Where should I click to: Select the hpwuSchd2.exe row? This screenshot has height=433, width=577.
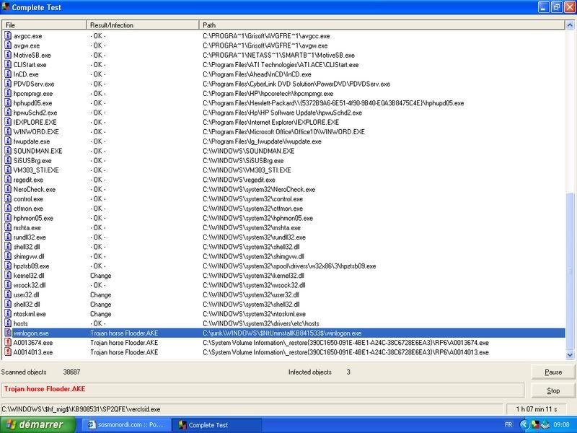tap(283, 113)
